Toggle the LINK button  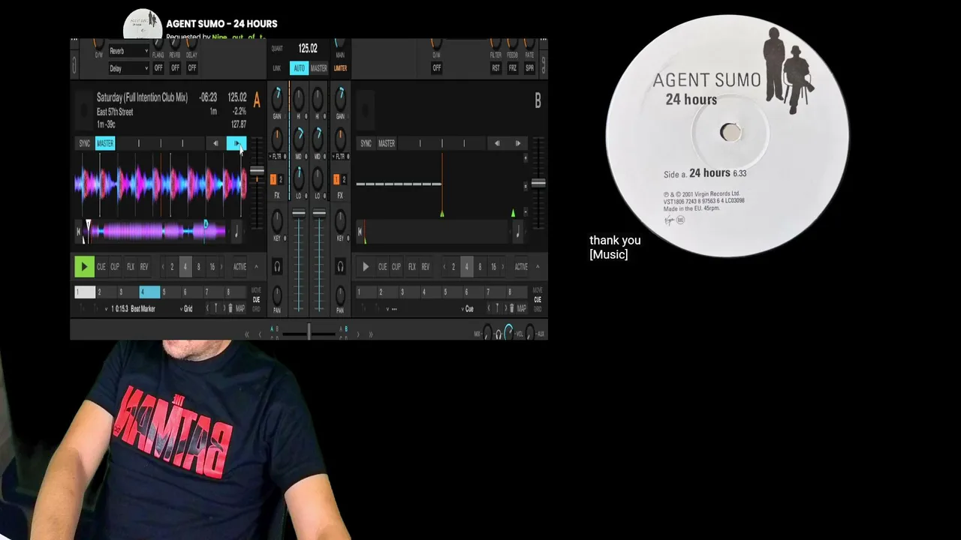277,68
